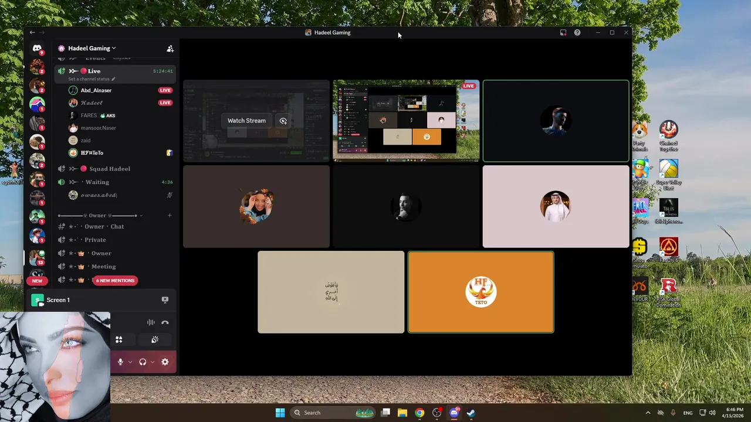
Task: Click the NEW servers indicator pill
Action: pyautogui.click(x=37, y=281)
